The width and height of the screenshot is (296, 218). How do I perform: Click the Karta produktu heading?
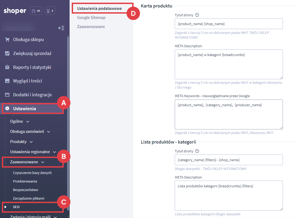click(157, 6)
